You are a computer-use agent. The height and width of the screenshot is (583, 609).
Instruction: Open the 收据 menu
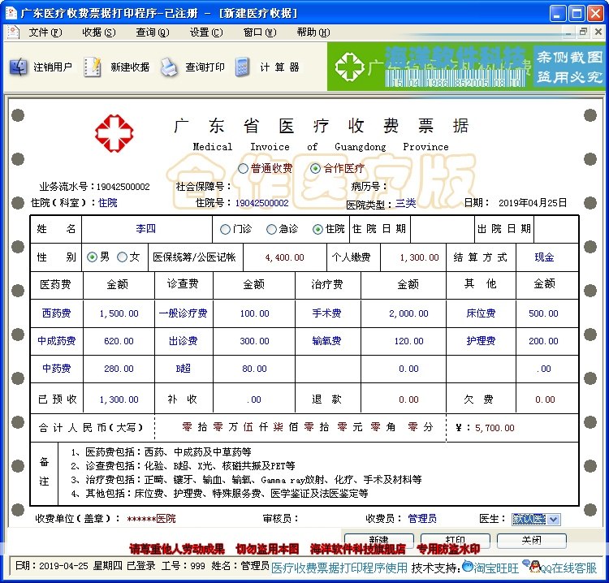98,32
